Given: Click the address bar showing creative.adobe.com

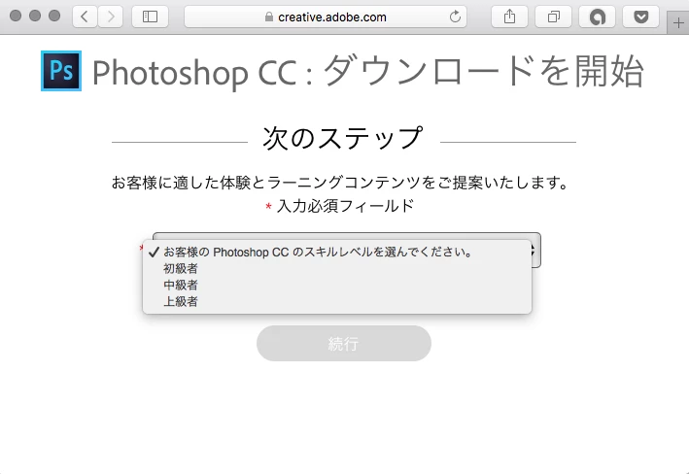Looking at the screenshot, I should (326, 17).
